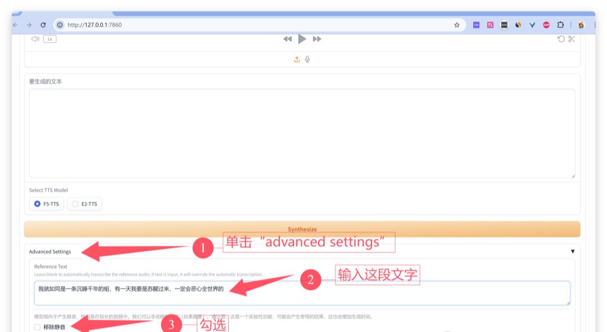Screen dimensions: 607x332
Task: Skip forward in the audio player
Action: coord(316,39)
